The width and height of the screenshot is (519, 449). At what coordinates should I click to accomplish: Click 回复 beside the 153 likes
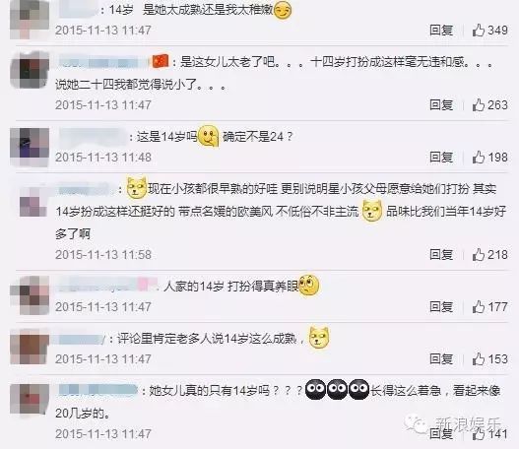pos(441,359)
